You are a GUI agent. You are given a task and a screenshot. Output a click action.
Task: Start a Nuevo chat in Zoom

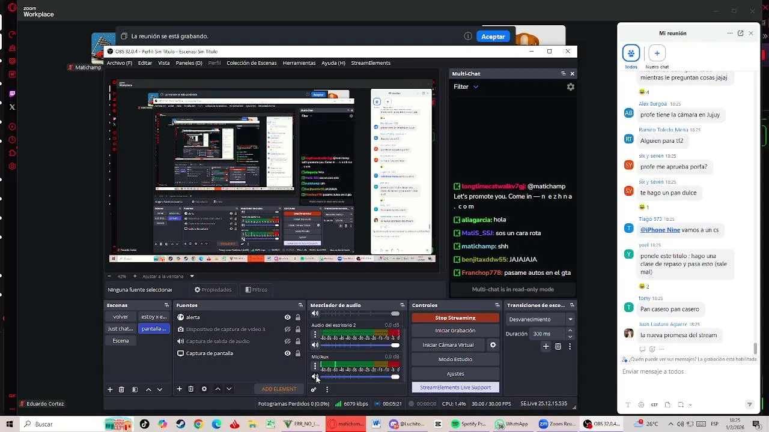point(657,53)
